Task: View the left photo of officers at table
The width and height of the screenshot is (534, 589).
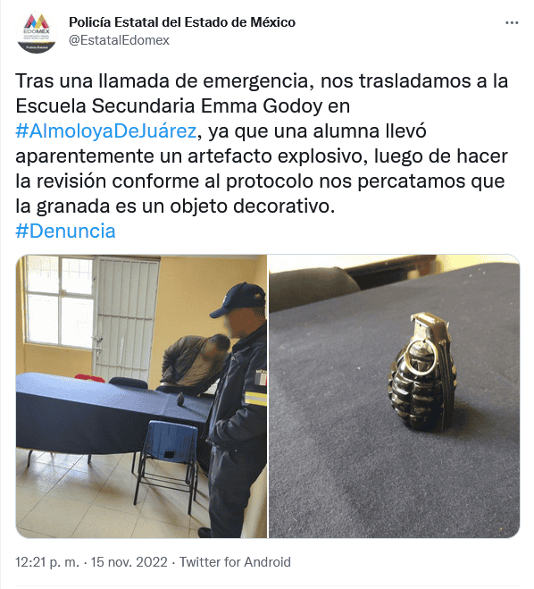Action: coord(141,396)
